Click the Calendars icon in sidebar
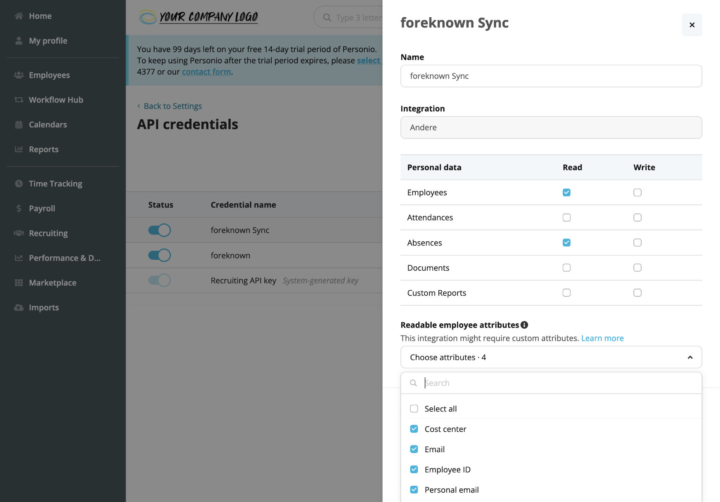 (18, 125)
